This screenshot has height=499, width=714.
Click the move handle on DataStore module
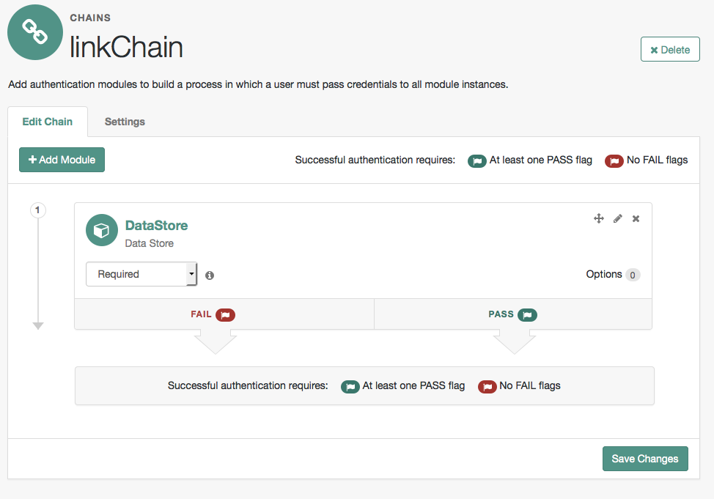(598, 218)
